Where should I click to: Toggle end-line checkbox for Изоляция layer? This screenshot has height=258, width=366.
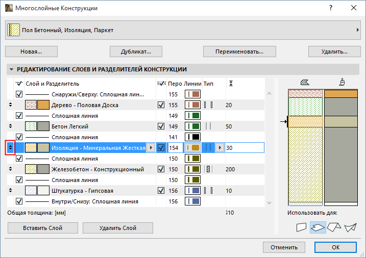tap(161, 148)
